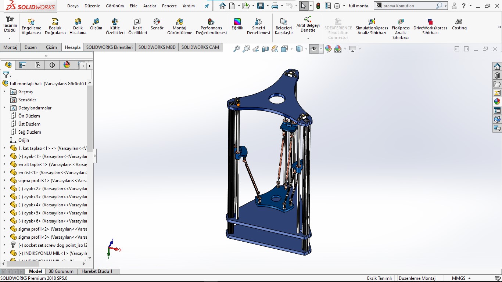
Task: Toggle Hide/Show Items eye button
Action: click(314, 49)
